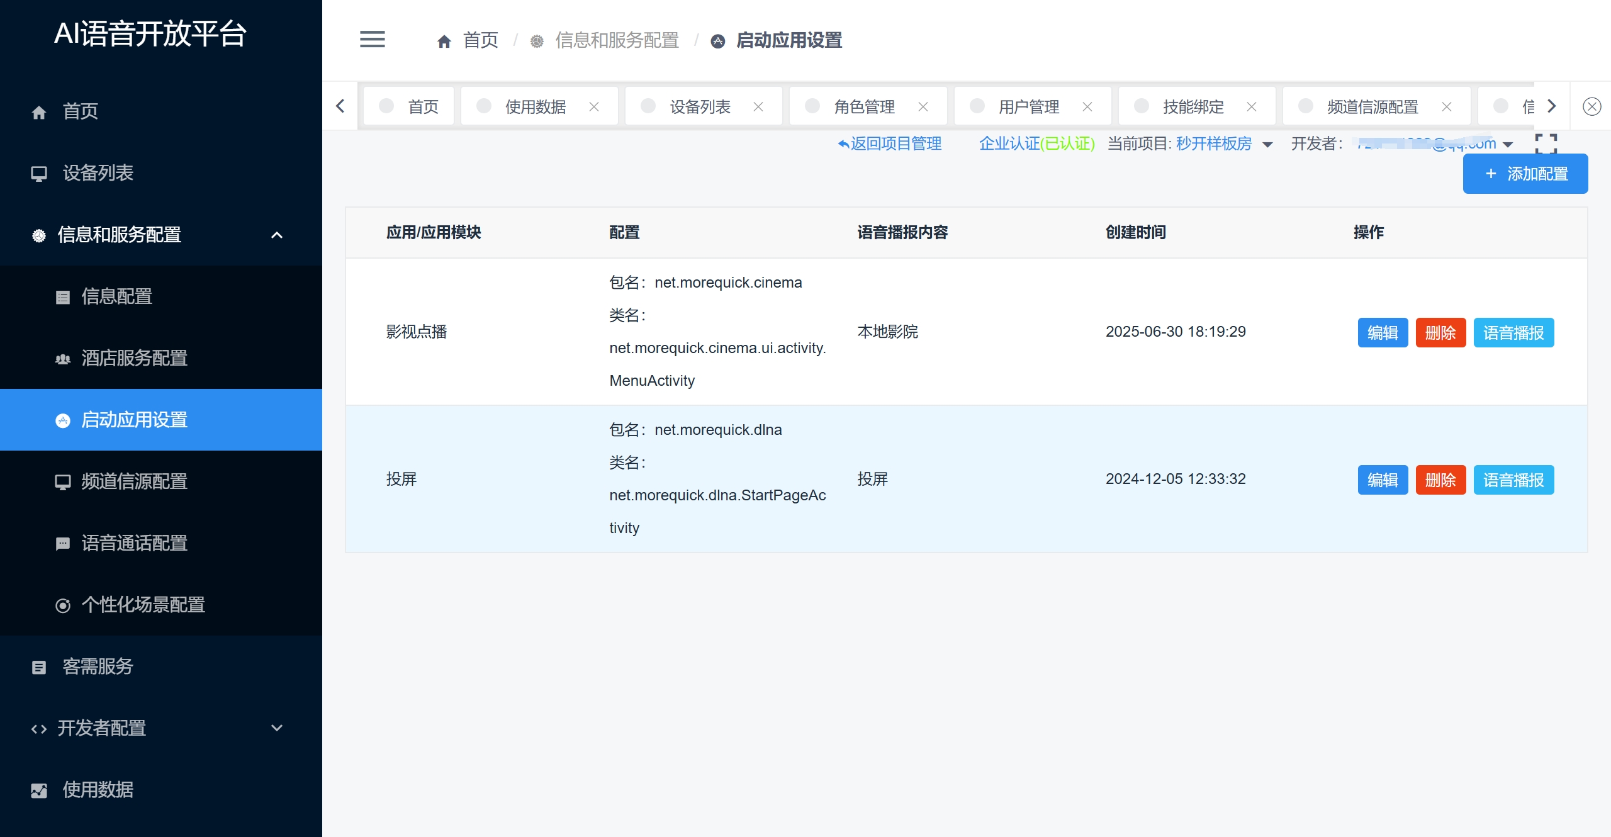Collapse the 信息和服务配置 sidebar section

(x=276, y=235)
